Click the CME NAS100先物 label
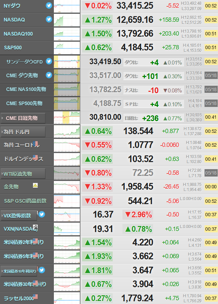The image size is (218, 304). click(x=26, y=89)
